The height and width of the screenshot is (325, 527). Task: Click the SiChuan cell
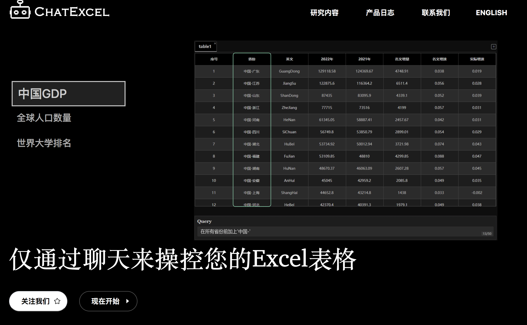[289, 132]
